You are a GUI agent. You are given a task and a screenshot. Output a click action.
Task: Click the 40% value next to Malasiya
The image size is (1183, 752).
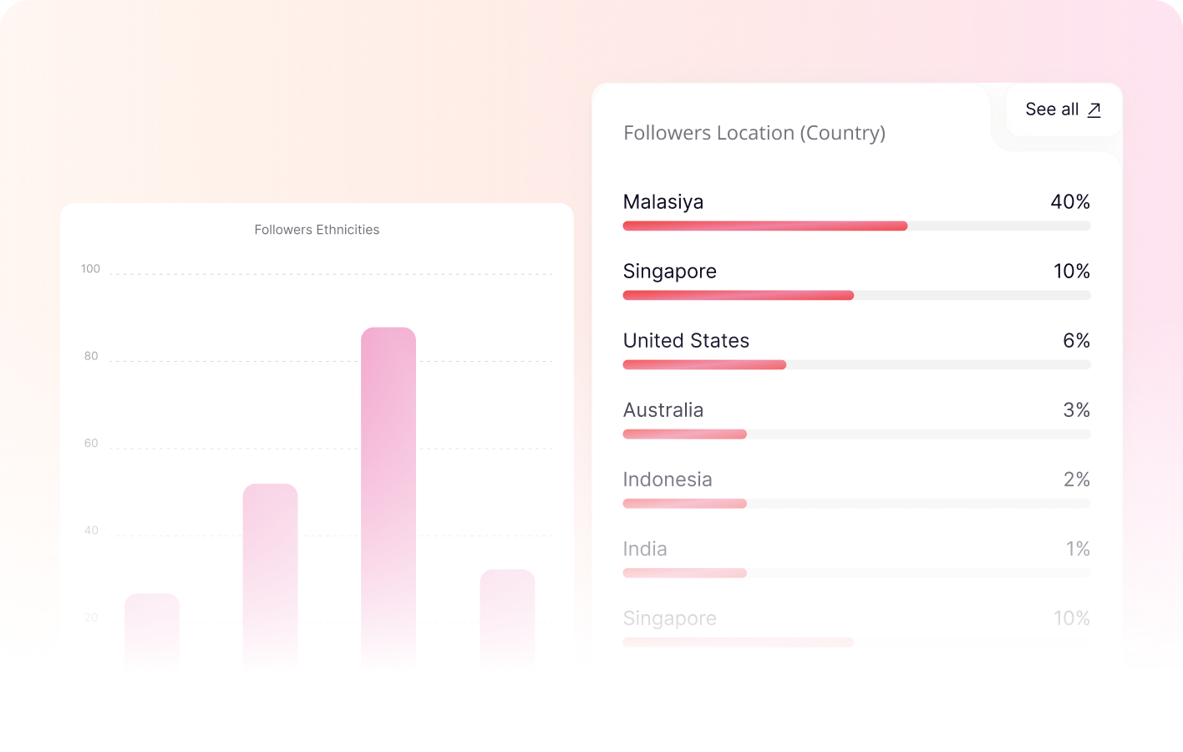pyautogui.click(x=1070, y=202)
